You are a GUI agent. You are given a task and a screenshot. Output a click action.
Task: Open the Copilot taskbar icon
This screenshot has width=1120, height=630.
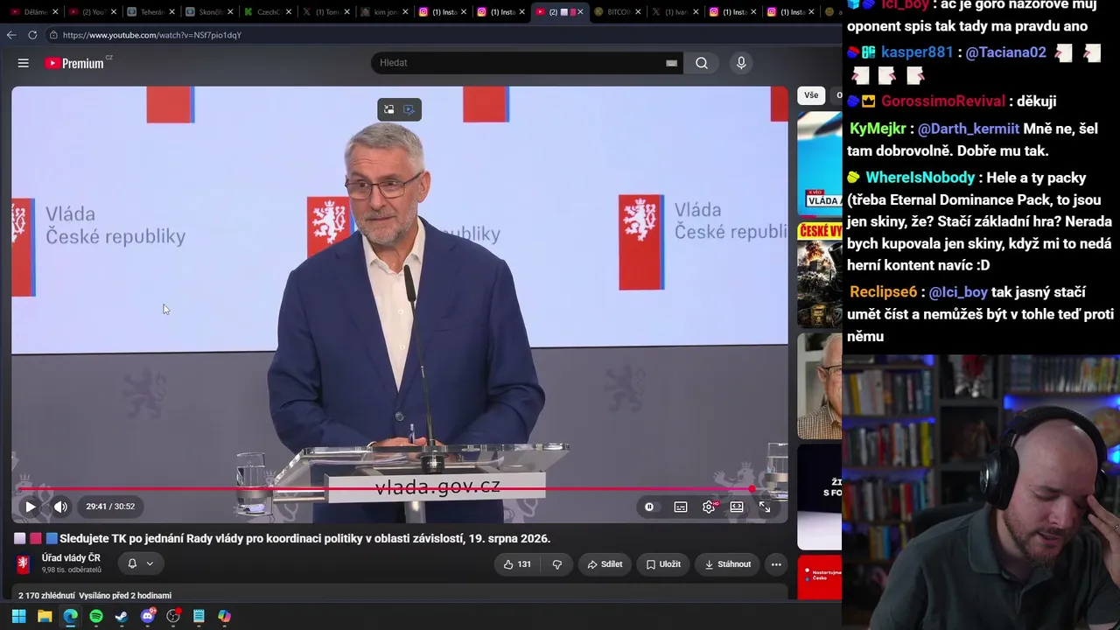[225, 616]
